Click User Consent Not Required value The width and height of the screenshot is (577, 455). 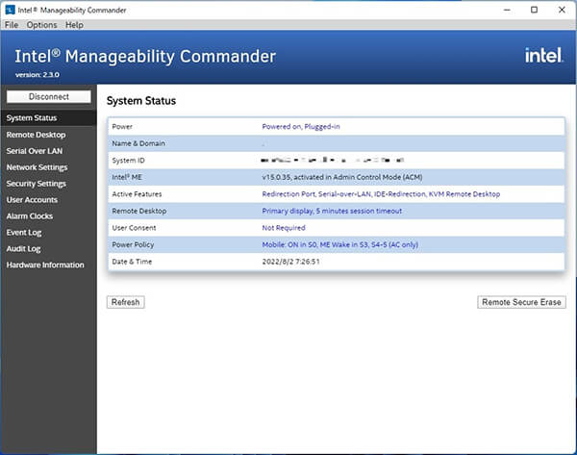tap(284, 228)
